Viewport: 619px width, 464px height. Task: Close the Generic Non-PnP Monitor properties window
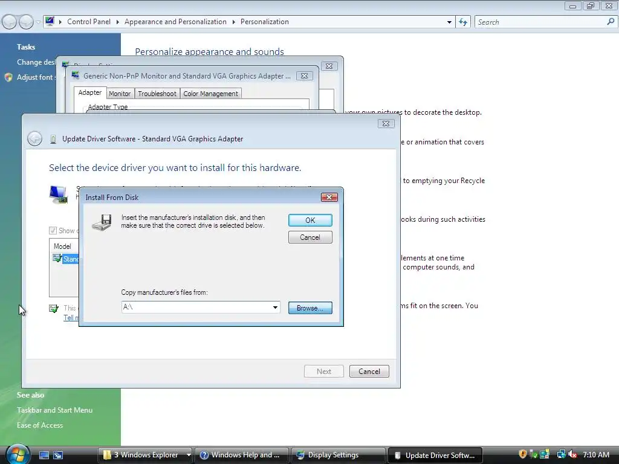pos(304,76)
